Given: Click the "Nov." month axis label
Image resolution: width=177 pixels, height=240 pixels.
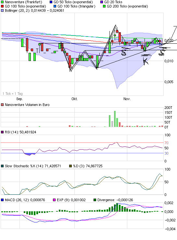Looking at the screenshot, I should click(127, 99).
